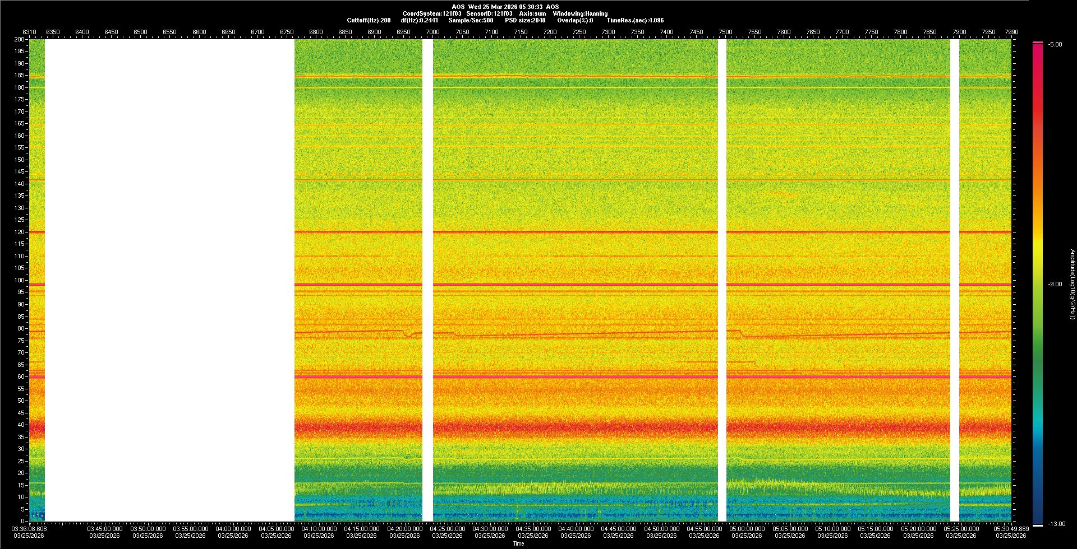Click the 120 frequency axis tick label

point(20,232)
